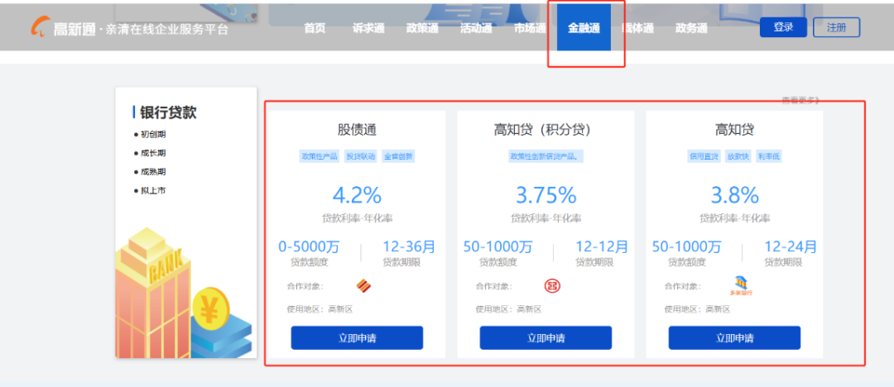Click the 4.2% interest rate
The image size is (894, 387).
tap(357, 195)
